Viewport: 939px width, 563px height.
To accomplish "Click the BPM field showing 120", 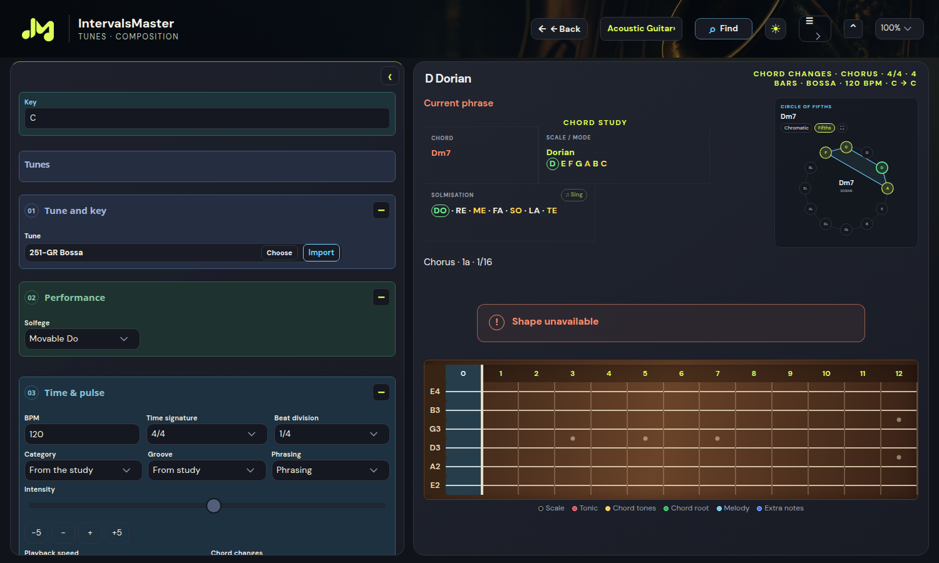I will click(x=82, y=434).
